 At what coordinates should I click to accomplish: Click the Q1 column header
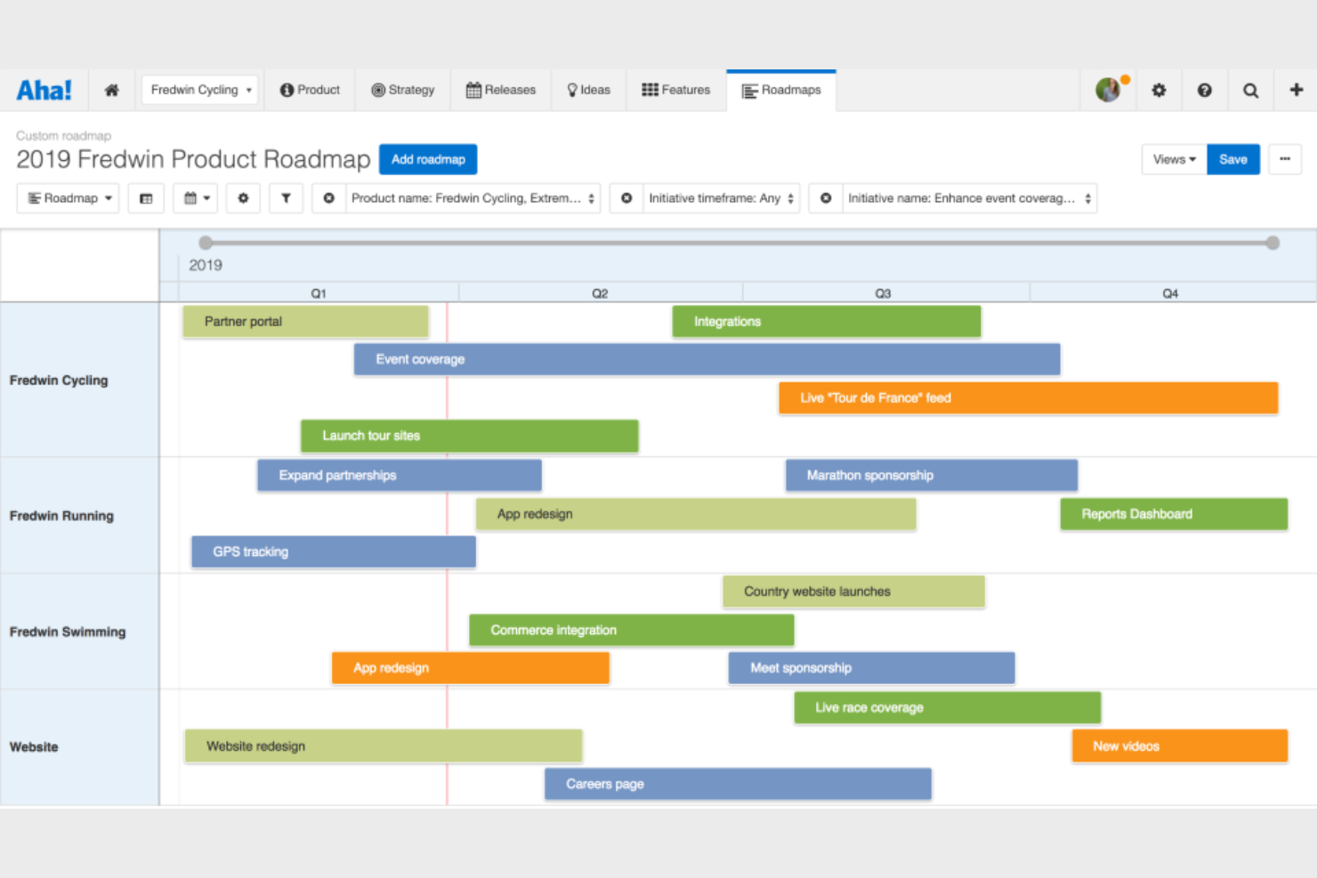pos(319,294)
